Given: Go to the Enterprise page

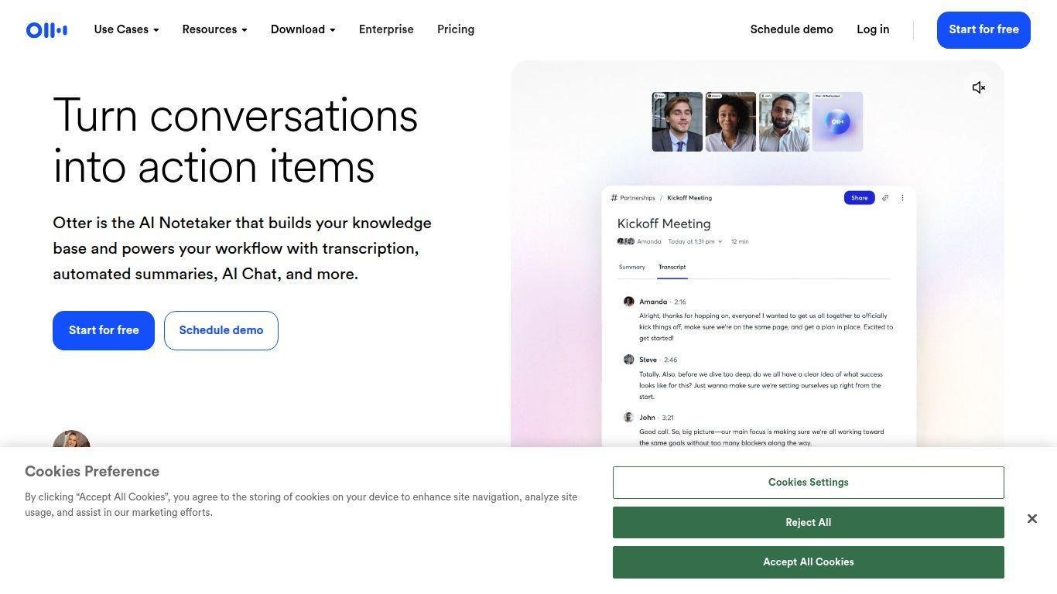Looking at the screenshot, I should tap(386, 29).
